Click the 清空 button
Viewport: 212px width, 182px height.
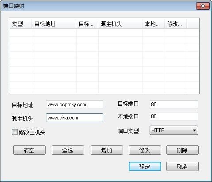click(x=29, y=150)
